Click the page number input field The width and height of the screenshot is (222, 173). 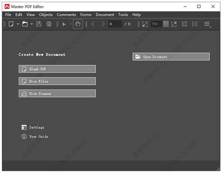click(115, 24)
